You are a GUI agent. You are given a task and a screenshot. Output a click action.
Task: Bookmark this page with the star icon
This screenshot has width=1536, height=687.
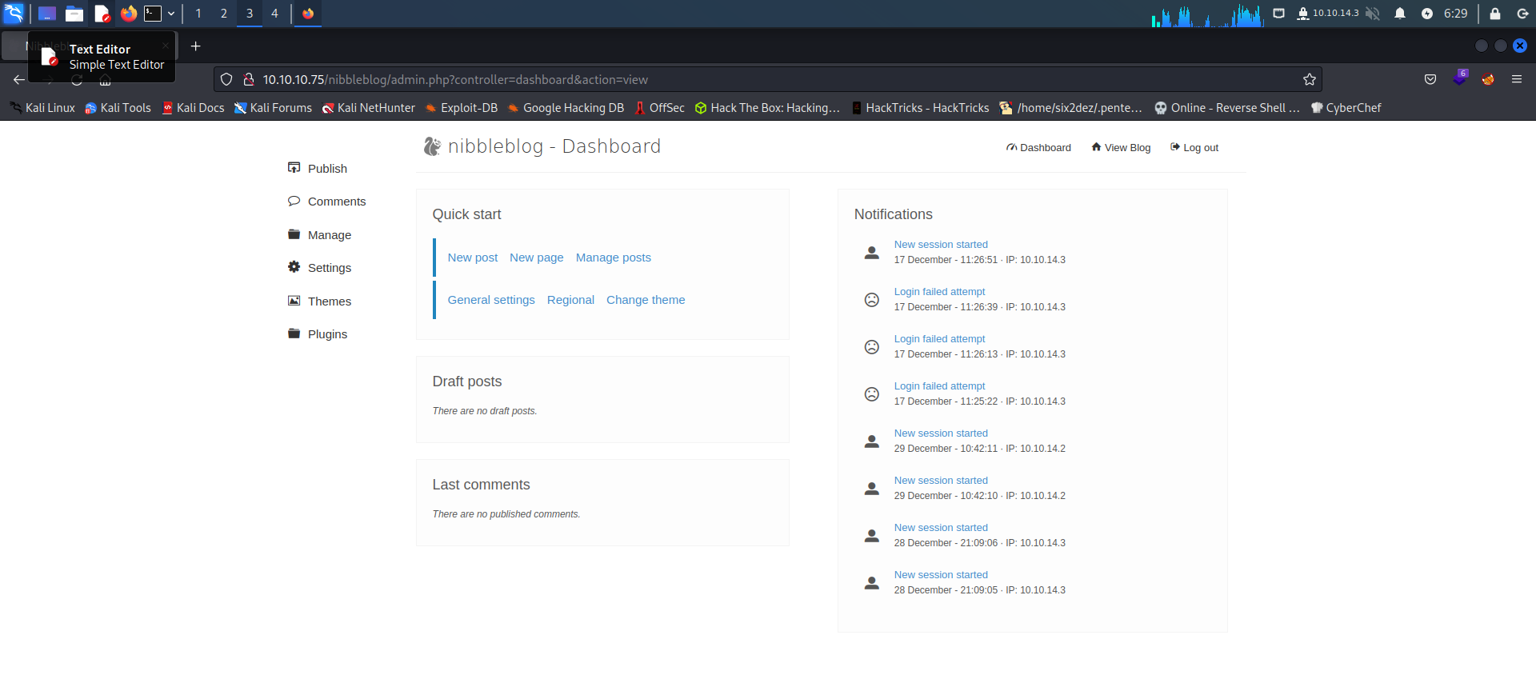[1309, 79]
